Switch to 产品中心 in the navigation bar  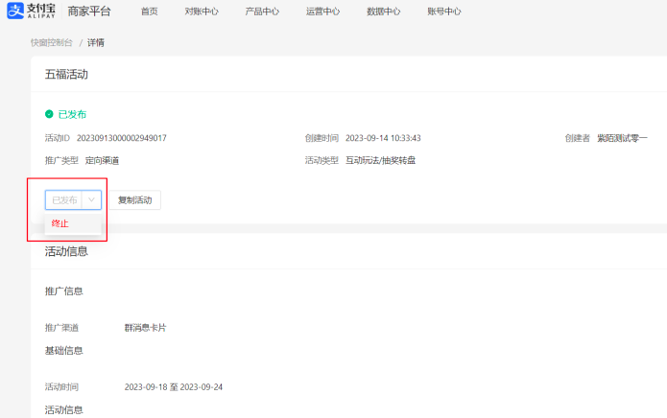pyautogui.click(x=262, y=12)
